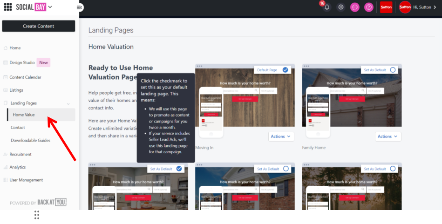Viewport: 442px width, 224px height.
Task: Collapse the Landing Pages menu chevron
Action: tap(68, 104)
